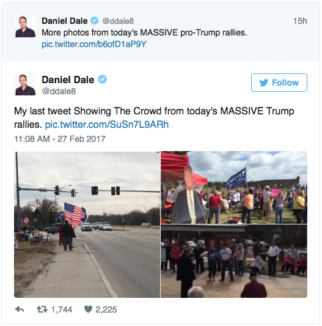Open @ddale8 handle under main name

pyautogui.click(x=59, y=91)
